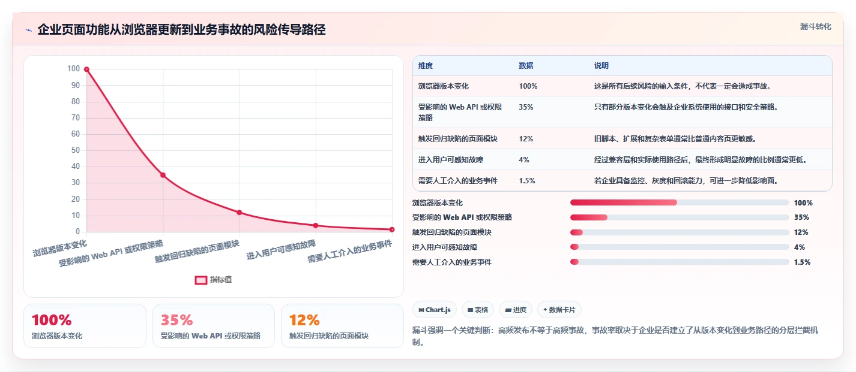Viewport: 856px width, 372px height.
Task: Click the 维度 table column header
Action: tap(426, 66)
